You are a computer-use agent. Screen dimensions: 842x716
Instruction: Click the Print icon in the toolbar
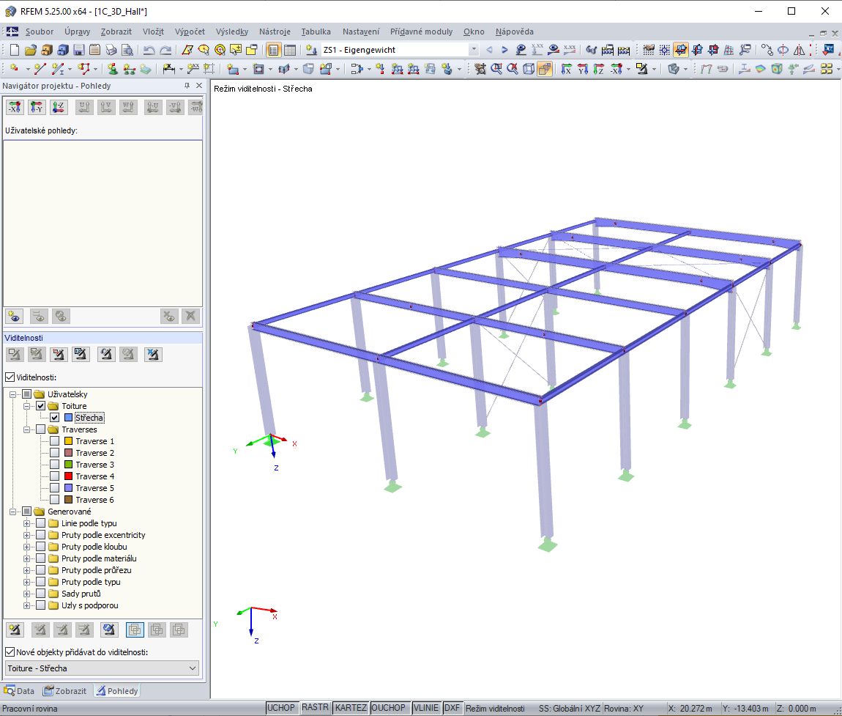(x=111, y=50)
